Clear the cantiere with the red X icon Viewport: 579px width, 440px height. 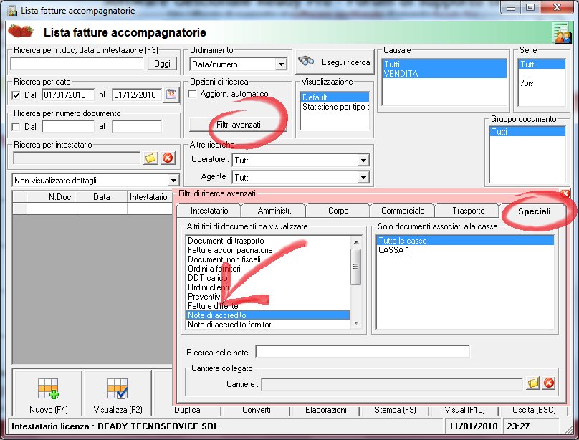549,383
